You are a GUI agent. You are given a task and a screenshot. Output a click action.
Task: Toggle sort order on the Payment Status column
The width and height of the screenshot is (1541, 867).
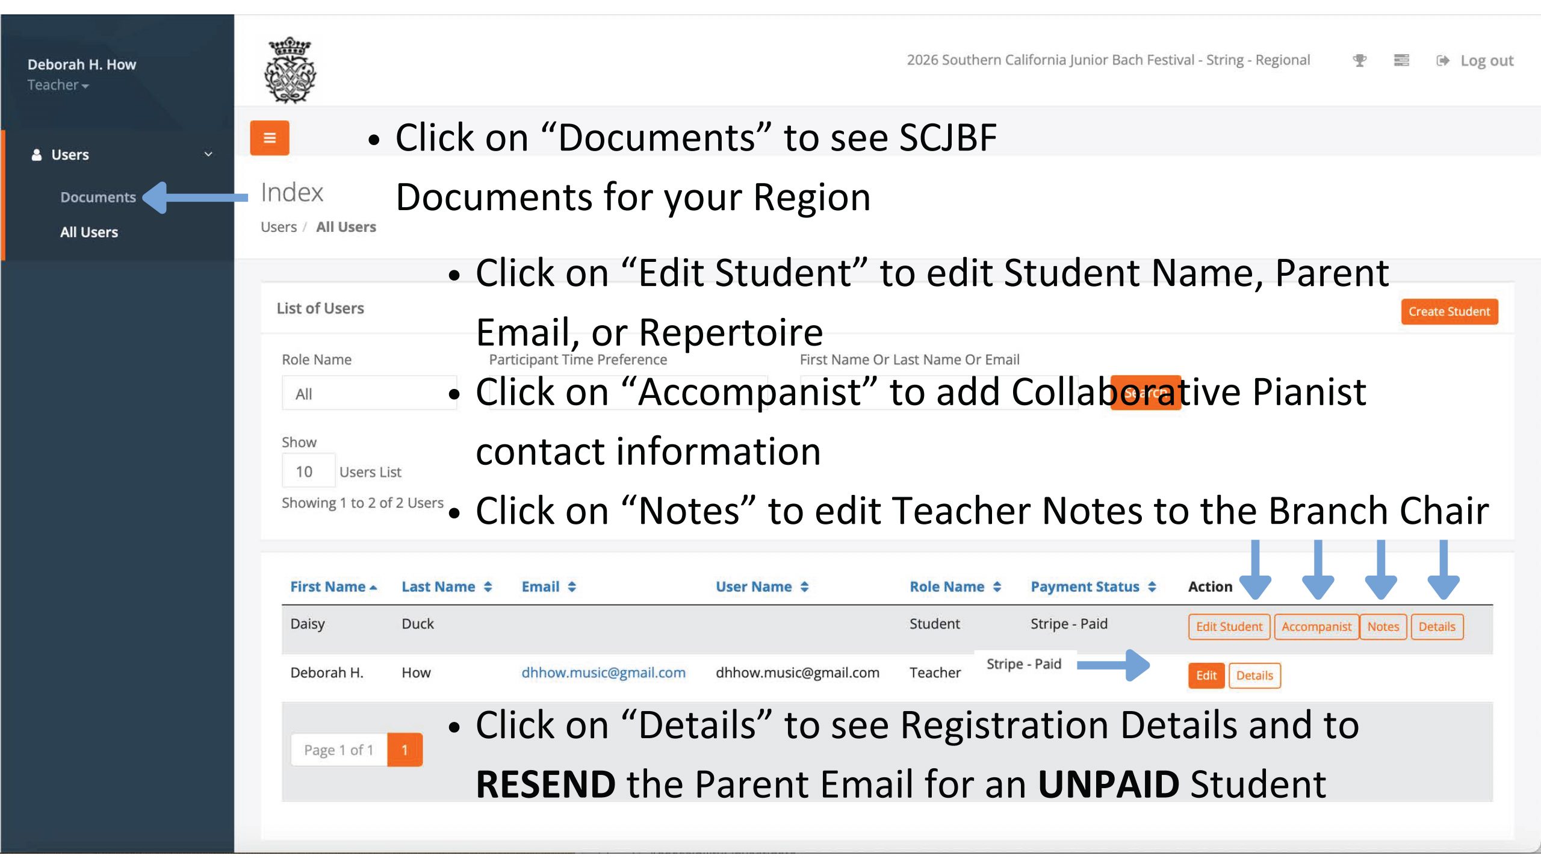tap(1152, 586)
